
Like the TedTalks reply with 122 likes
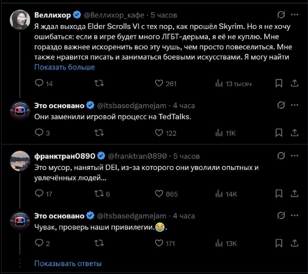click(x=159, y=133)
